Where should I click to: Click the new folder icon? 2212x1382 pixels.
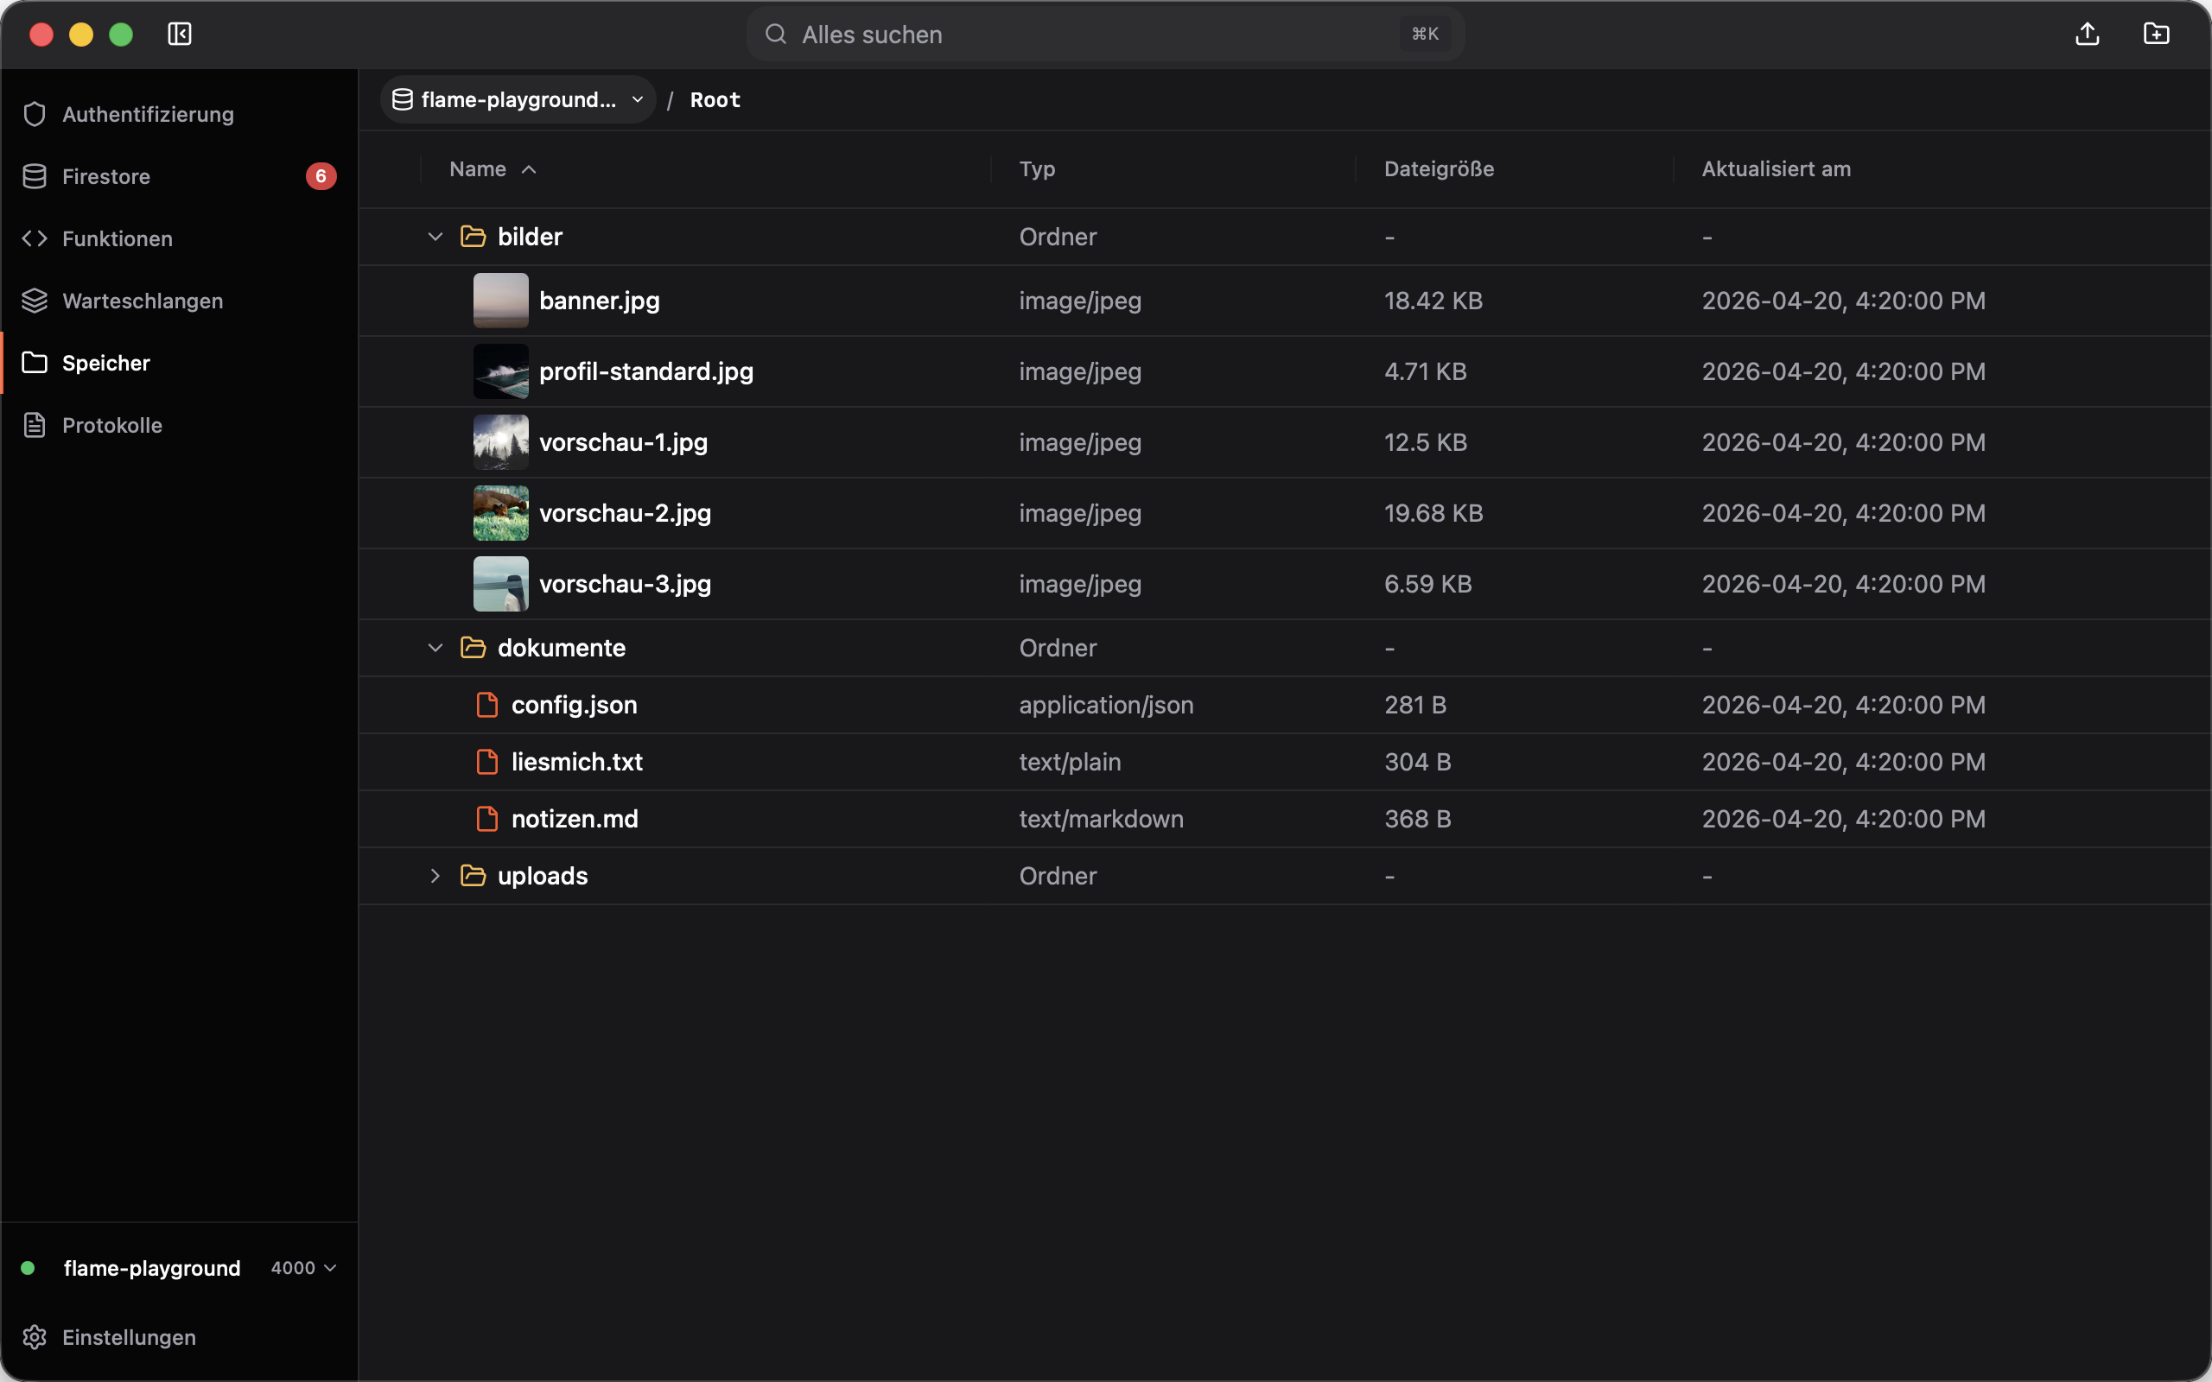[2156, 34]
